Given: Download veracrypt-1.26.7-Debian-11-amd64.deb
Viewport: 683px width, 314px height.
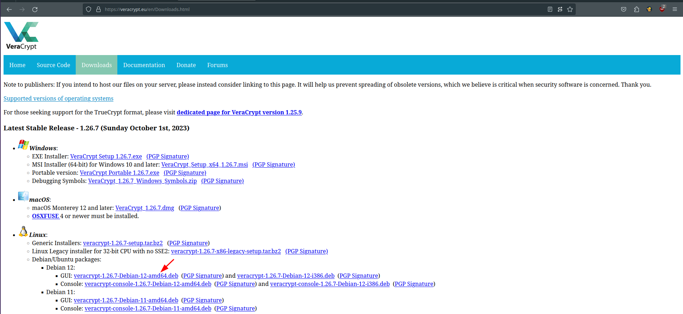Looking at the screenshot, I should point(126,300).
